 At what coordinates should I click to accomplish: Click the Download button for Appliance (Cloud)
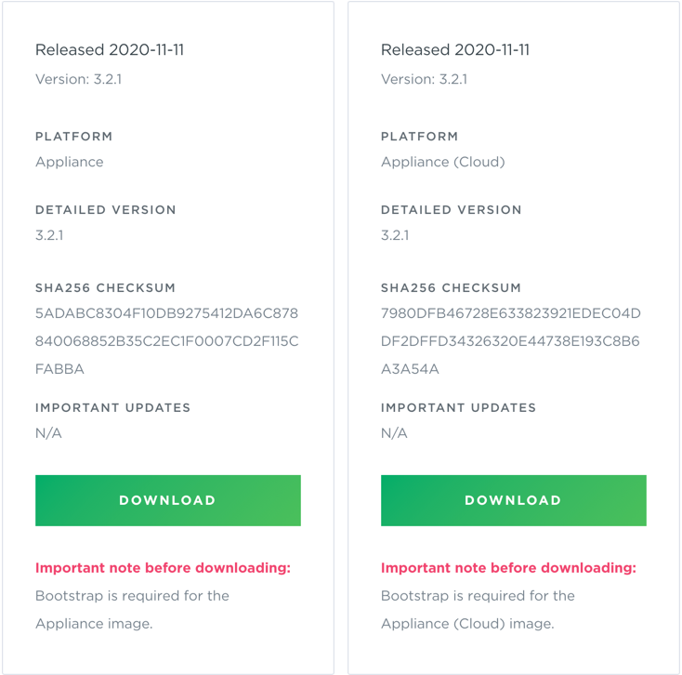click(x=513, y=500)
